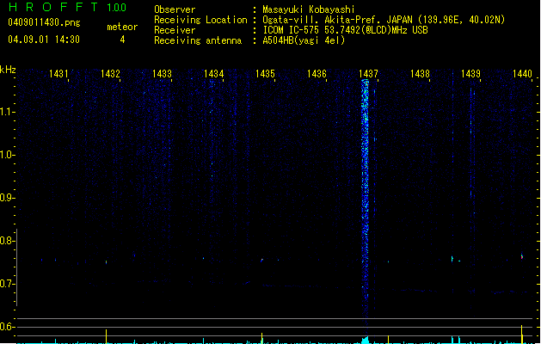The width and height of the screenshot is (541, 344).
Task: Click the 0.8 kHz frequency label
Action: click(7, 241)
